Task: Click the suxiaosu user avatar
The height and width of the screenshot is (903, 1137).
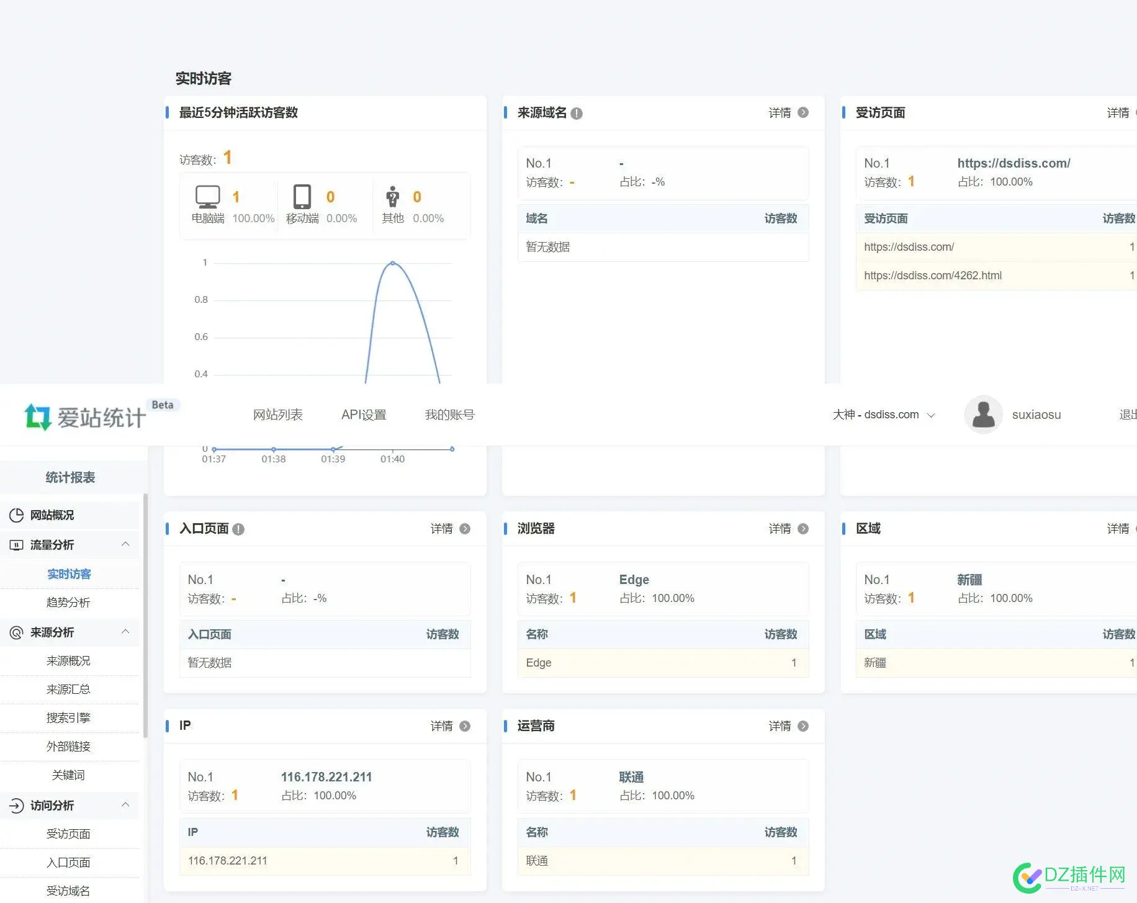Action: click(983, 415)
